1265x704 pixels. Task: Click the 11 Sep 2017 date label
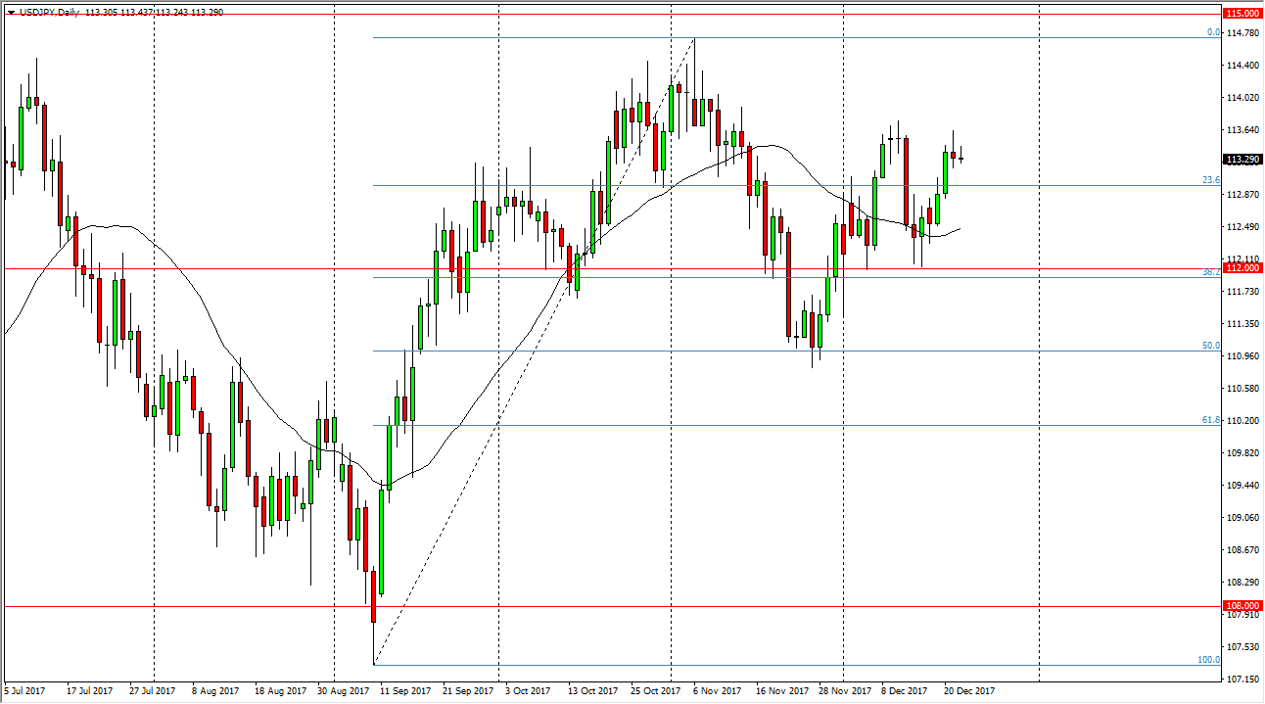(x=406, y=691)
